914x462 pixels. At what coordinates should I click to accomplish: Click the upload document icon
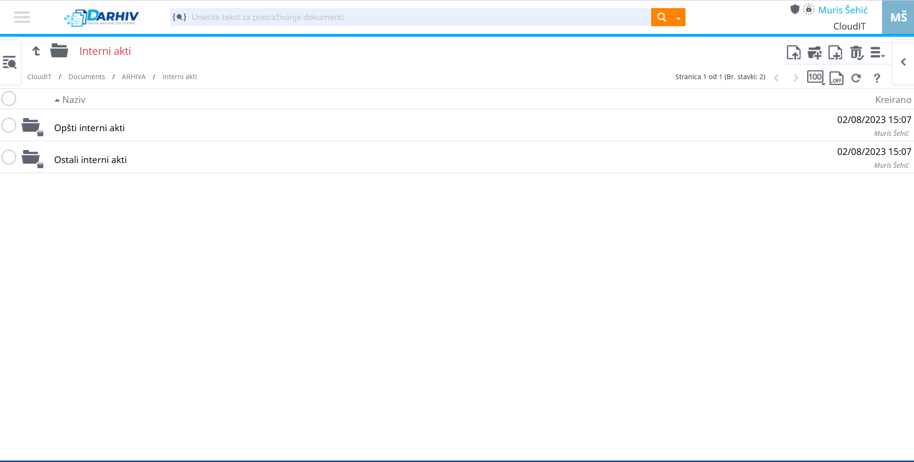pos(794,52)
